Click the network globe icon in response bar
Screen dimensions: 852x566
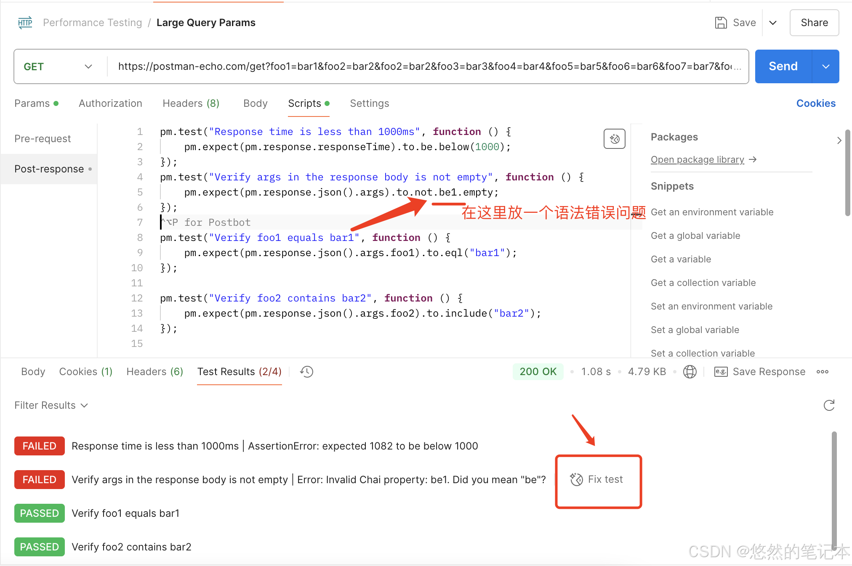pos(690,372)
